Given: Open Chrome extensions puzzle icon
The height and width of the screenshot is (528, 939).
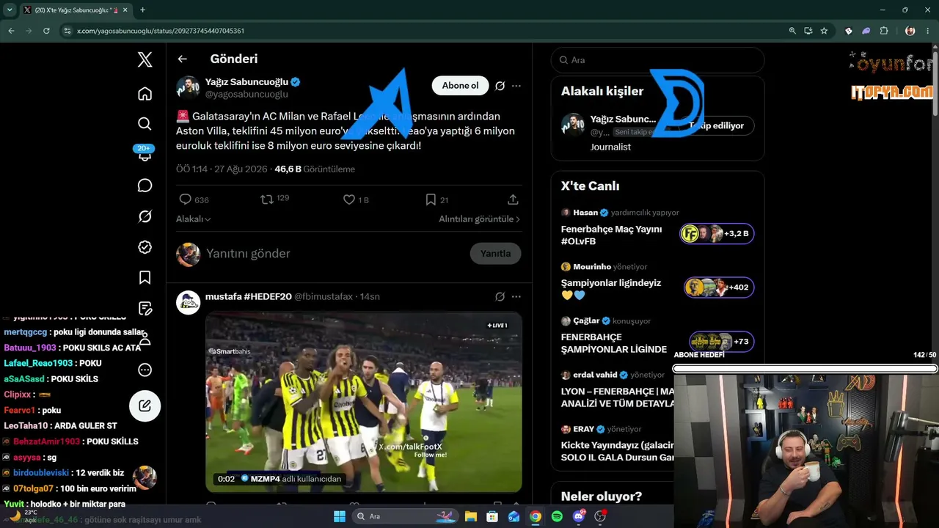Looking at the screenshot, I should tap(884, 31).
